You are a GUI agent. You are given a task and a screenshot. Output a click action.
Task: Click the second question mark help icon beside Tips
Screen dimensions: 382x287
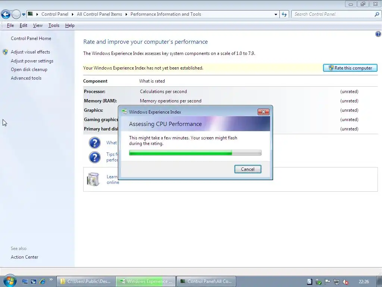coord(94,157)
